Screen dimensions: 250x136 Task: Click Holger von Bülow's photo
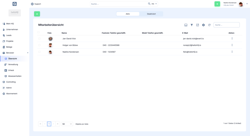click(50, 45)
